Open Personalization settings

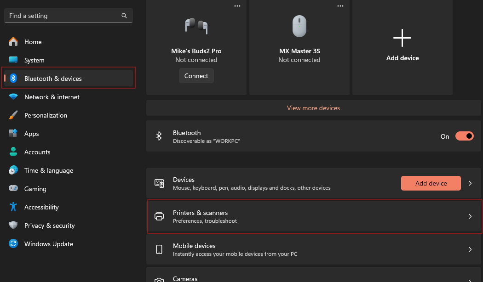click(69, 115)
